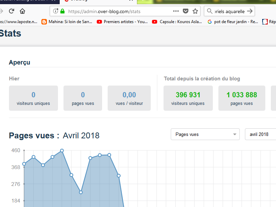Click the '460' y-axis label
This screenshot has height=207, width=276.
16,150
